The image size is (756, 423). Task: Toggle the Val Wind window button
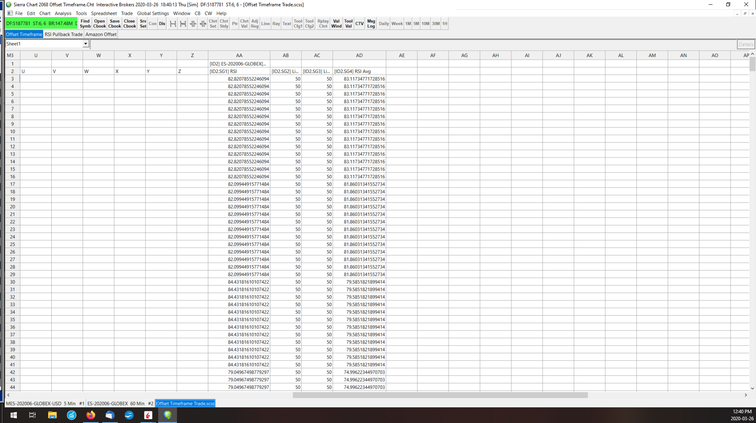[x=336, y=23]
